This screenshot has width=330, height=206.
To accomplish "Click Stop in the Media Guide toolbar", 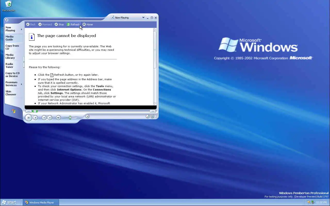I will [59, 24].
